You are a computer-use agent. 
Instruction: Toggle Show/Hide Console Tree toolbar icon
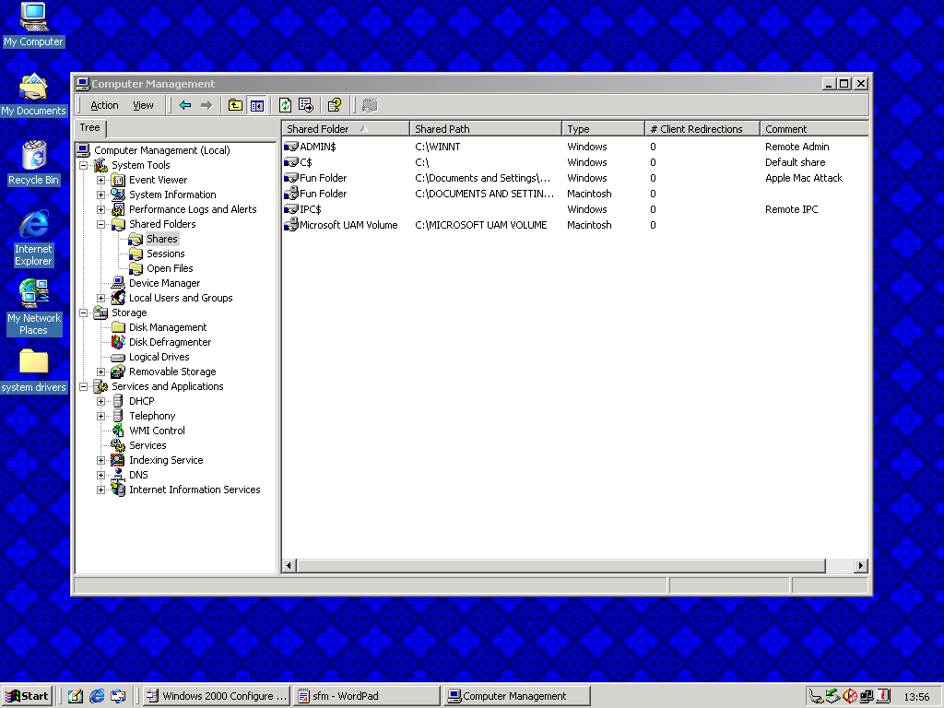click(257, 105)
